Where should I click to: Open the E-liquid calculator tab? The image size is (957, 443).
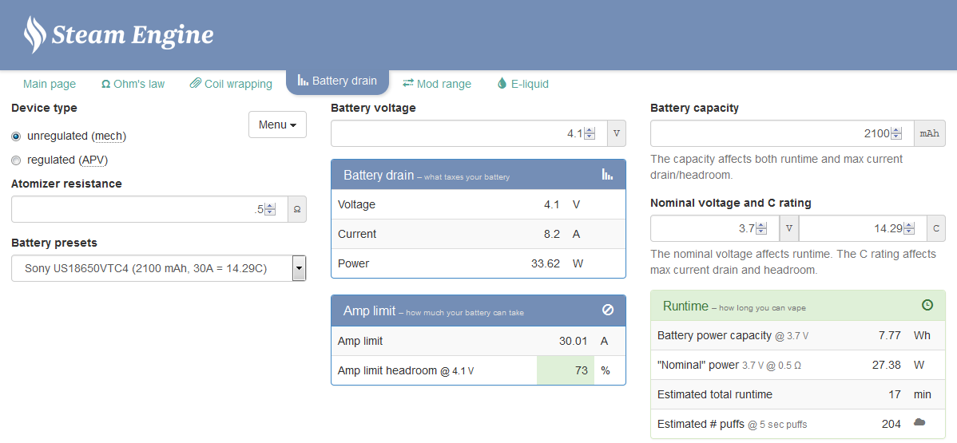pos(522,84)
